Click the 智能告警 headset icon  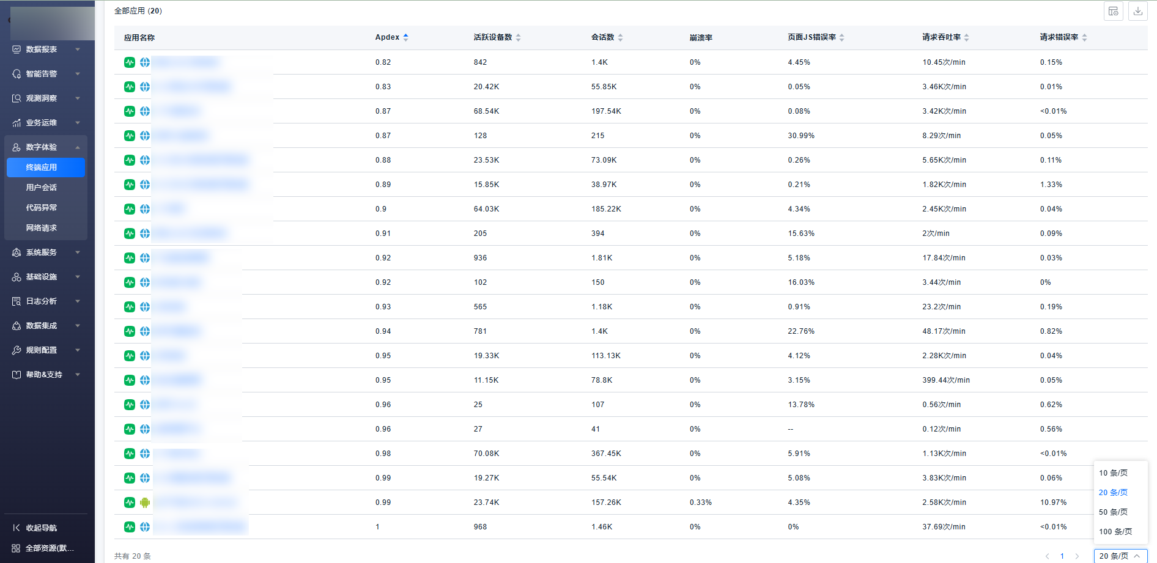point(17,74)
